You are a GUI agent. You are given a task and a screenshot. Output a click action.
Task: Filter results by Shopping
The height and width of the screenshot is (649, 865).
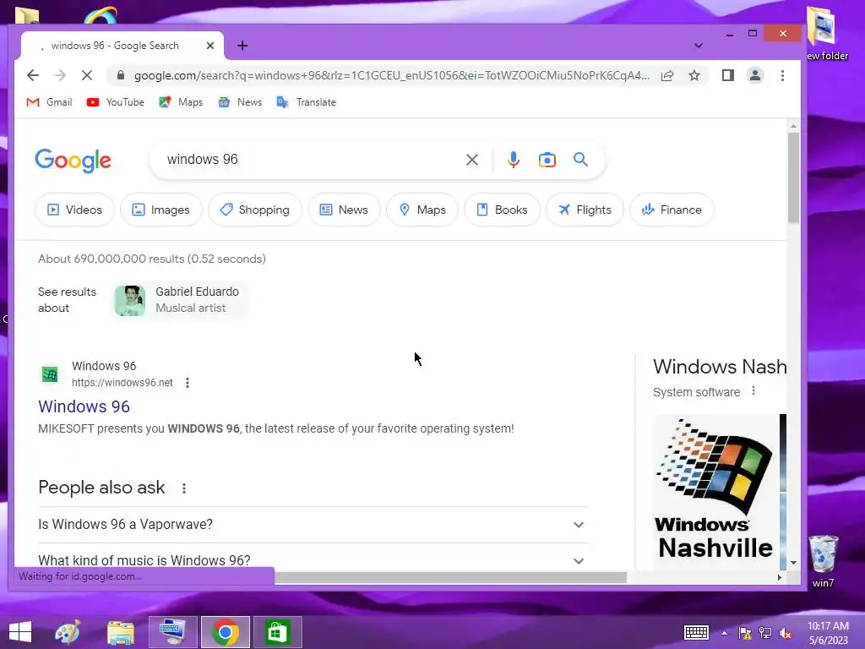coord(255,210)
